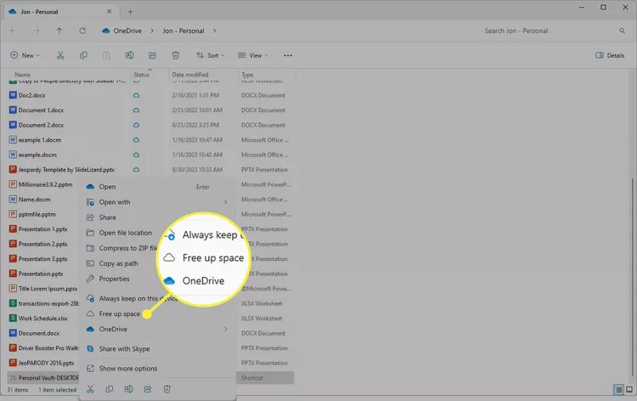The height and width of the screenshot is (401, 637).
Task: Select Share with Skype menu entry
Action: point(124,348)
